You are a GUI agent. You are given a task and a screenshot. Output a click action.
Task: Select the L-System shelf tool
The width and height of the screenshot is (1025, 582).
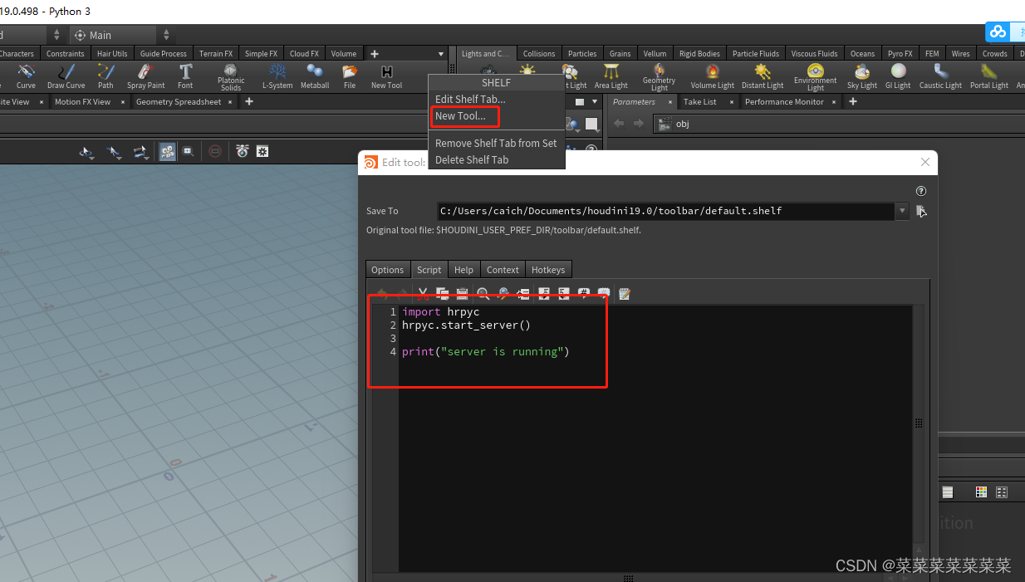point(277,76)
